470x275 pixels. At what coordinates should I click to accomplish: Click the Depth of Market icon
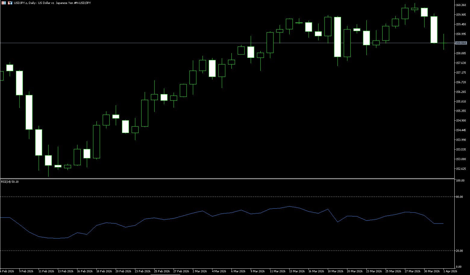[x=10, y=3]
